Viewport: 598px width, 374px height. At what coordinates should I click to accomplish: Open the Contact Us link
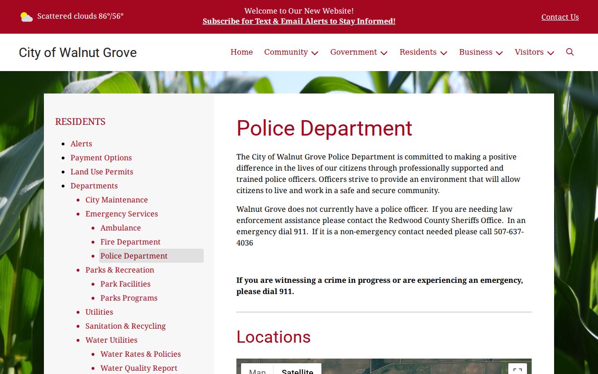[560, 17]
